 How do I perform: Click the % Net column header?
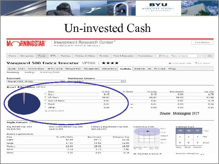pyautogui.click(x=106, y=92)
